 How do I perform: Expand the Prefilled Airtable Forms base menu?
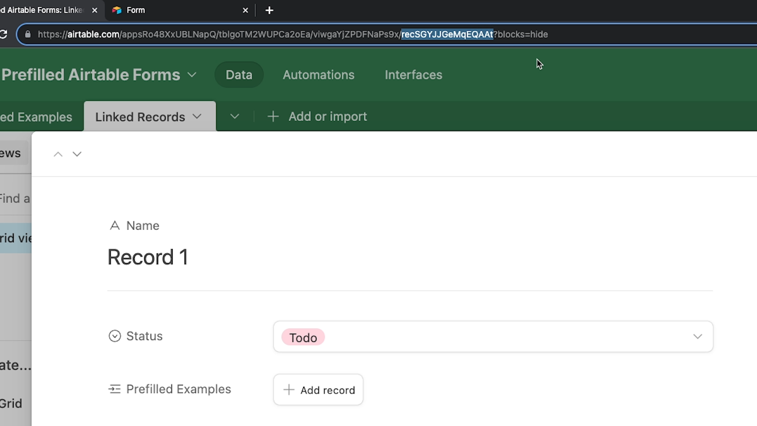(192, 75)
